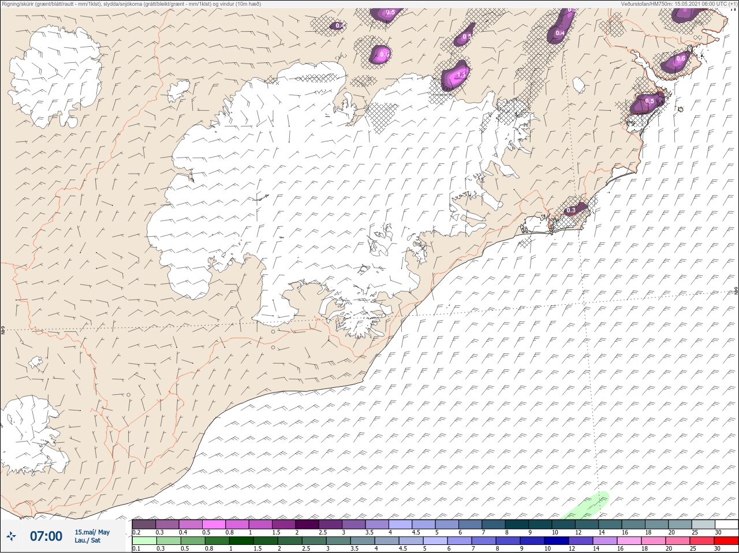Click the '0.1' label under the bottom legend row
Viewport: 739px width, 553px height.
pos(136,549)
